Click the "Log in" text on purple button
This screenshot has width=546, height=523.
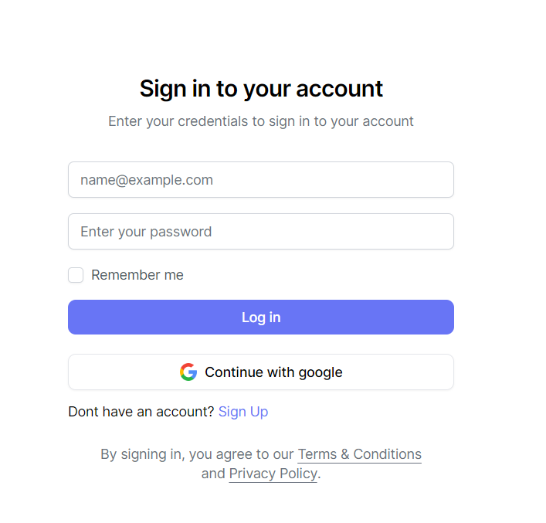click(261, 318)
